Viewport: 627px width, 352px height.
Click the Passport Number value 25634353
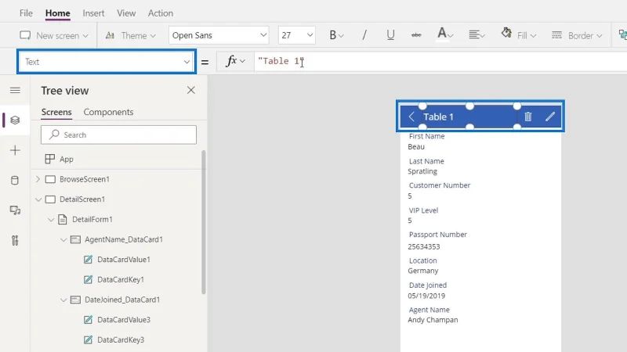click(424, 246)
